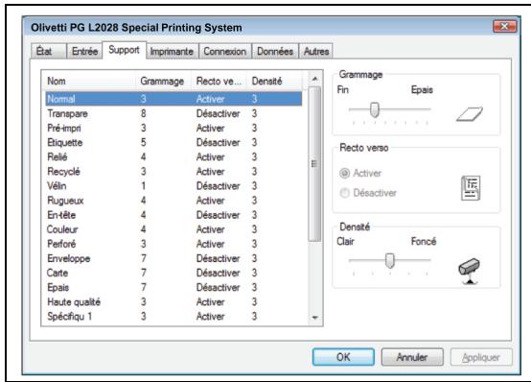Click grammage value 8 in Transpare row
The image size is (531, 382).
pyautogui.click(x=144, y=113)
